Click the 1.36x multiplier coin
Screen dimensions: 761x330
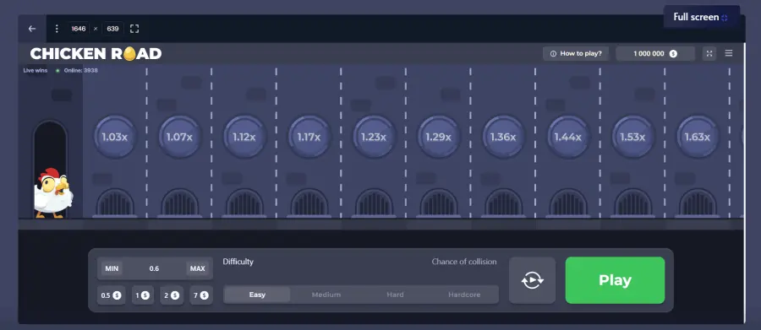503,137
